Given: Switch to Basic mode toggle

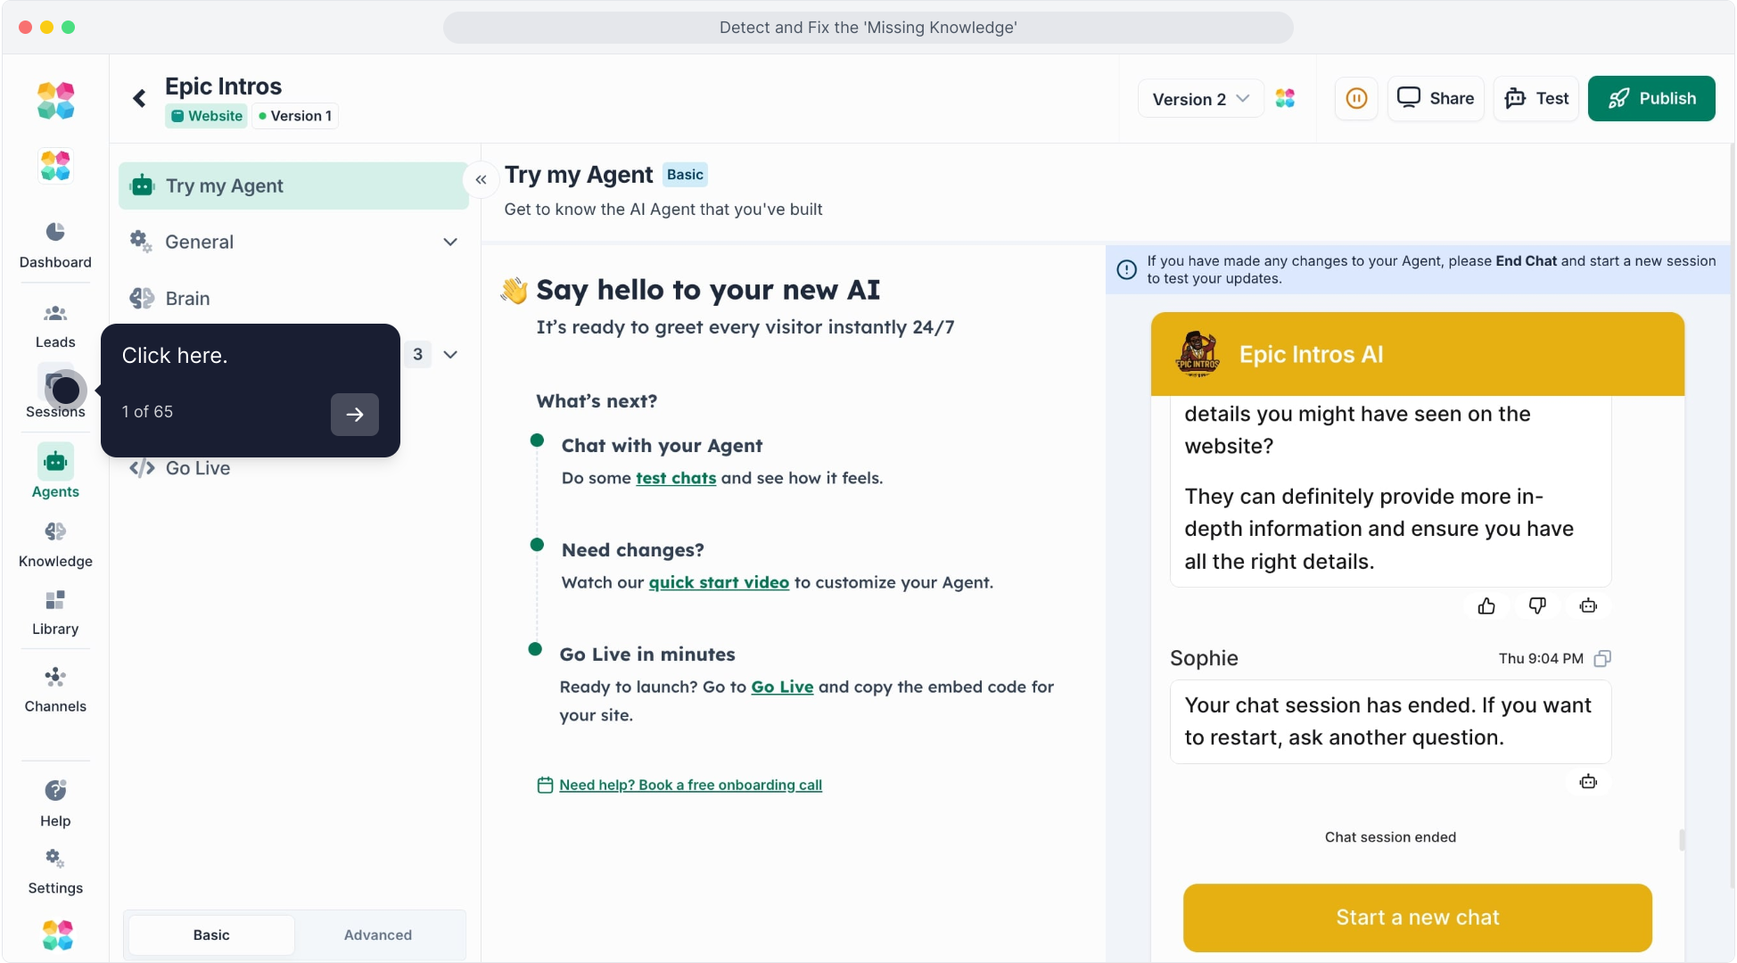Looking at the screenshot, I should tap(211, 934).
